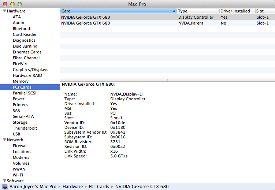Click the computer icon in path bar
The height and width of the screenshot is (190, 275).
tap(5, 187)
